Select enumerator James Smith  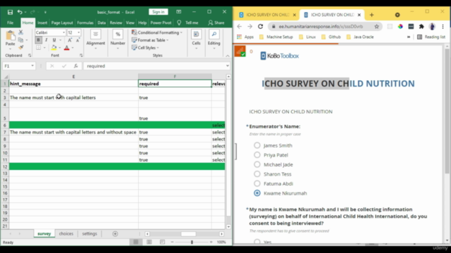[257, 145]
